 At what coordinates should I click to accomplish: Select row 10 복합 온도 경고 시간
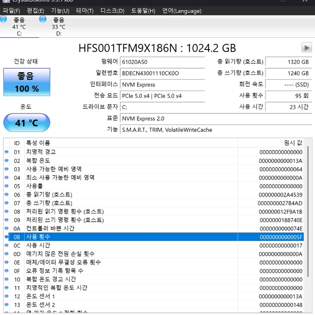click(154, 279)
